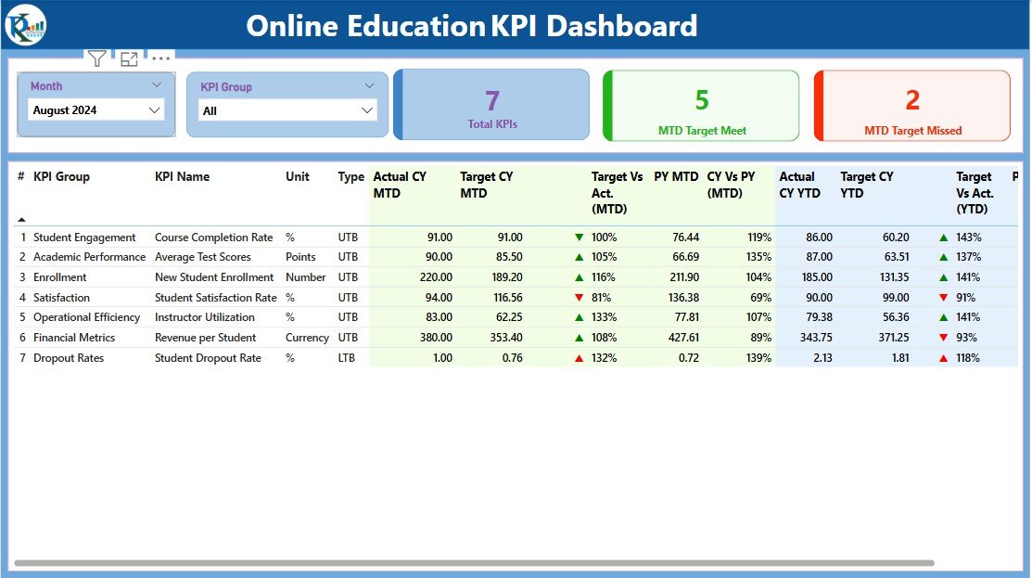This screenshot has height=578, width=1032.
Task: Click Target Vs Act. (YTD) header
Action: (x=975, y=193)
